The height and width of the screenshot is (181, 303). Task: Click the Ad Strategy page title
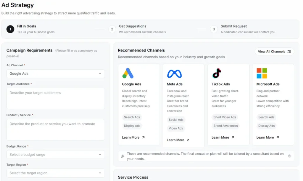coord(17,5)
